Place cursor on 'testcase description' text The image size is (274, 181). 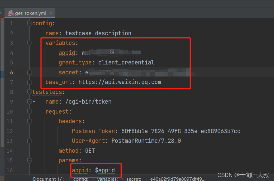[98, 33]
